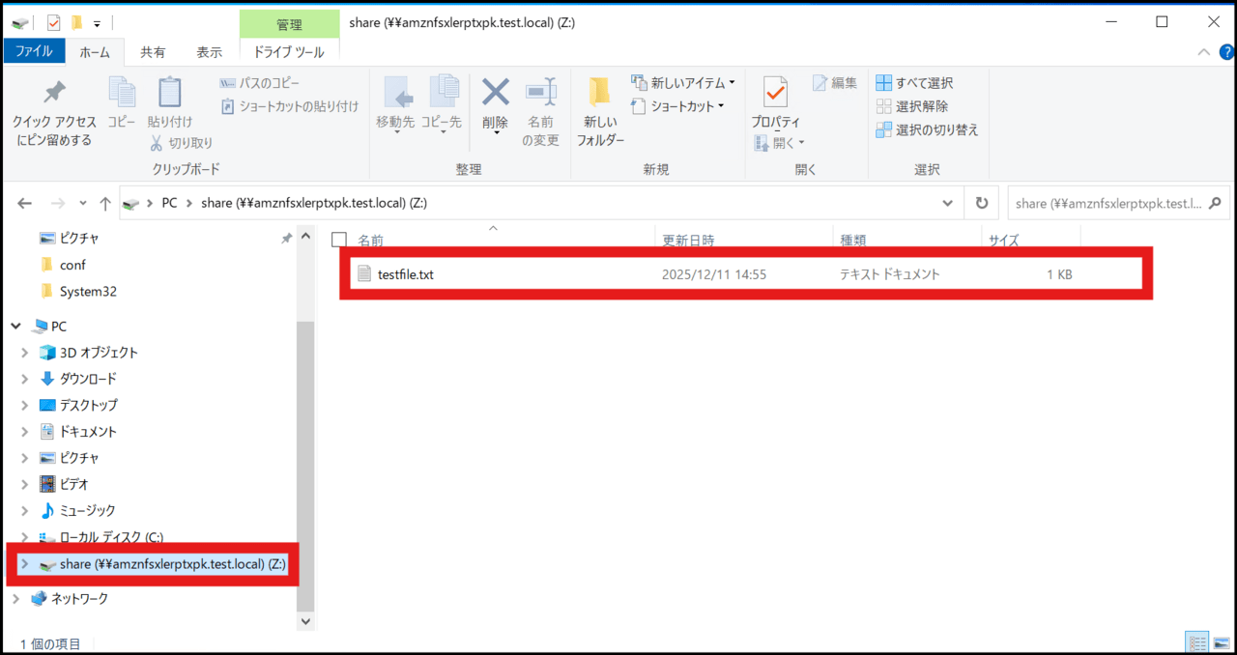Open the New Item (新しいアイテム) dropdown
The height and width of the screenshot is (655, 1237).
click(683, 83)
